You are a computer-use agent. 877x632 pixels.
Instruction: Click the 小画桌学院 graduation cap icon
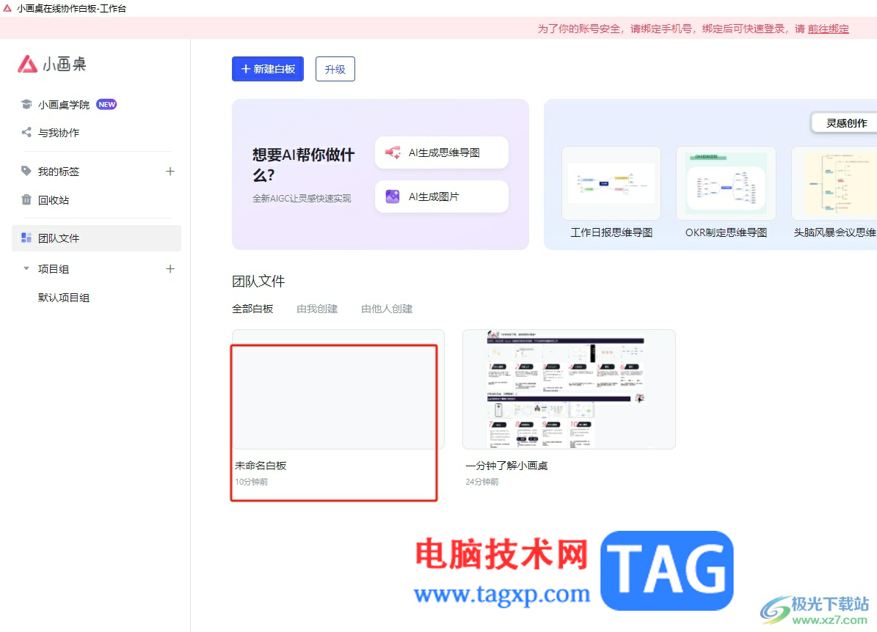(x=26, y=105)
